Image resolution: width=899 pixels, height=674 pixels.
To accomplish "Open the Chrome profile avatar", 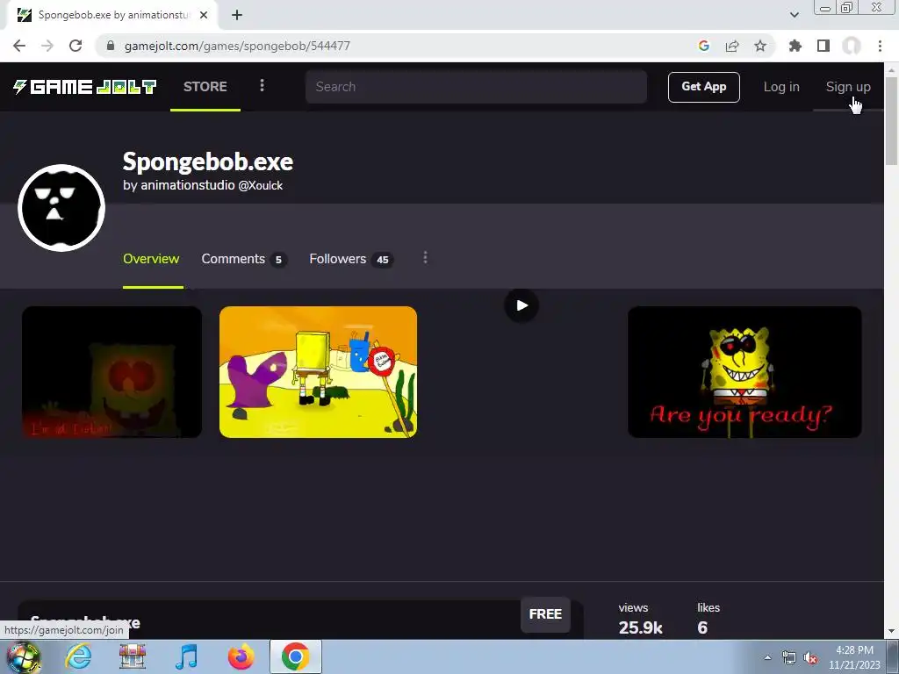I will point(852,46).
